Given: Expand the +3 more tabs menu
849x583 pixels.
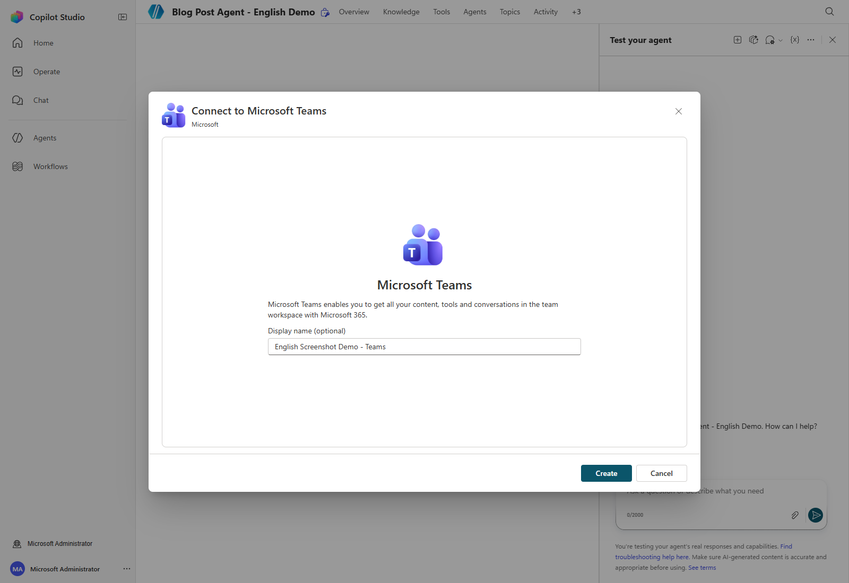Looking at the screenshot, I should click(576, 12).
